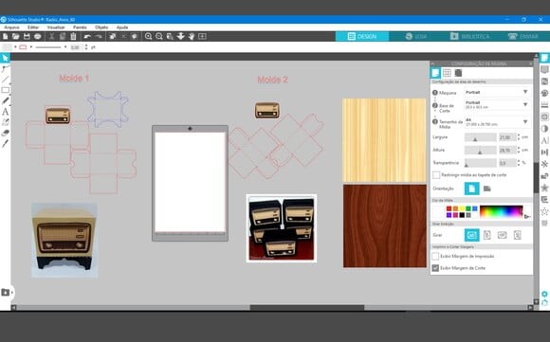This screenshot has width=550, height=342.
Task: Select the Line drawing tool
Action: pyautogui.click(x=5, y=80)
